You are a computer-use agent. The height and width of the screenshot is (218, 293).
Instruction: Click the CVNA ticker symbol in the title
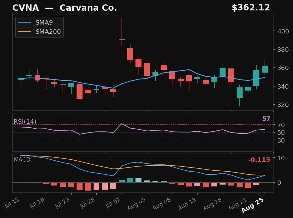(26, 8)
